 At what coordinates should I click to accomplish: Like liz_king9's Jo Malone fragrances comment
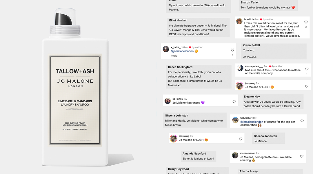(234, 102)
